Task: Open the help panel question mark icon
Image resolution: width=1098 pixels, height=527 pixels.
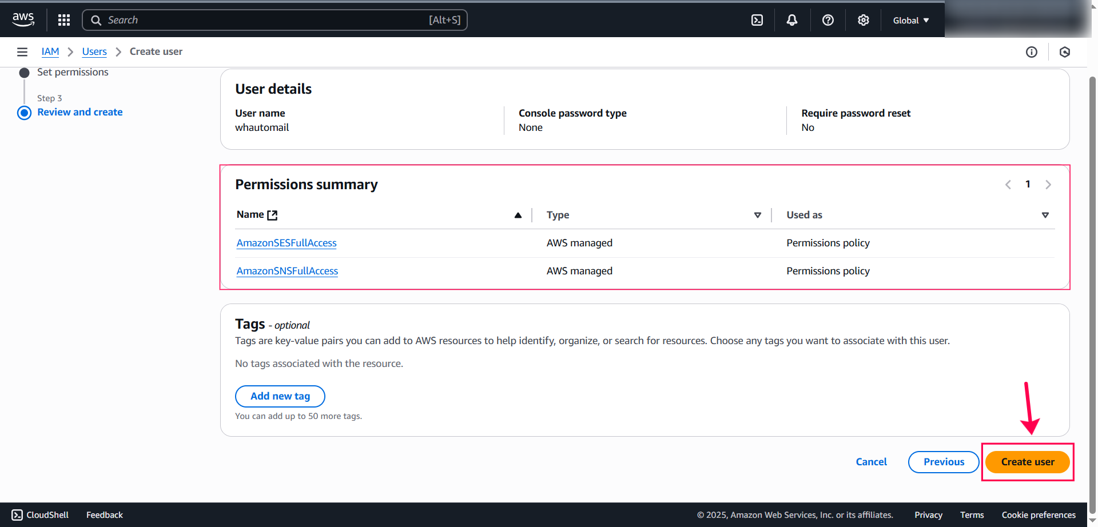Action: (828, 19)
